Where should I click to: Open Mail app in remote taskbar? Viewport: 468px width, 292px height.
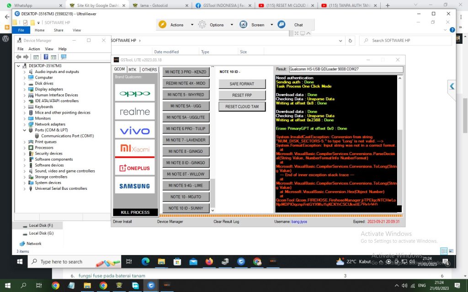tap(193, 261)
